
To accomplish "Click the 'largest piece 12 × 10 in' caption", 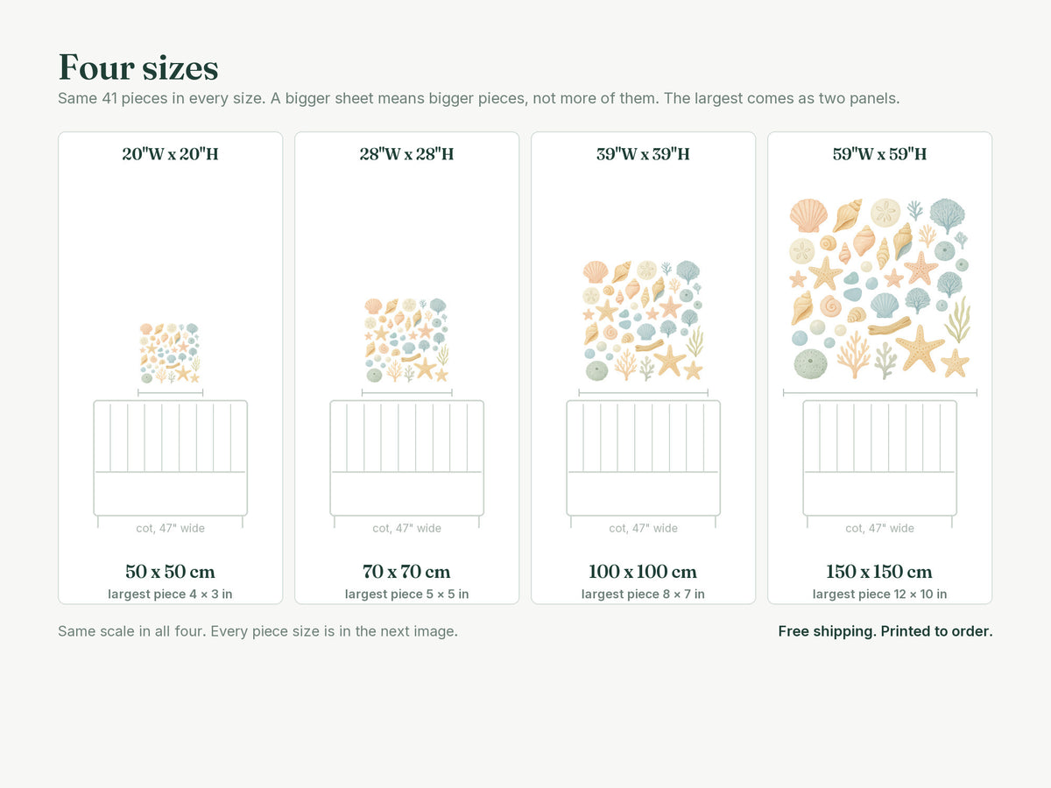I will click(x=879, y=595).
